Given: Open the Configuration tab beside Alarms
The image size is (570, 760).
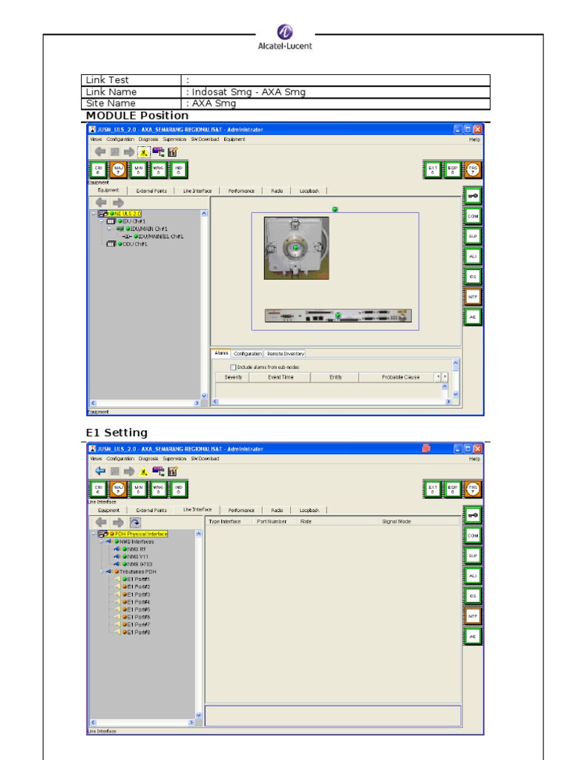Looking at the screenshot, I should (248, 354).
